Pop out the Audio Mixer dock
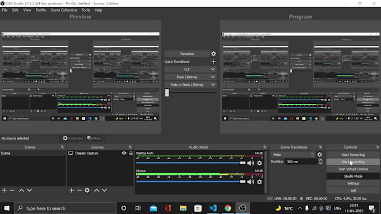 tap(264, 147)
